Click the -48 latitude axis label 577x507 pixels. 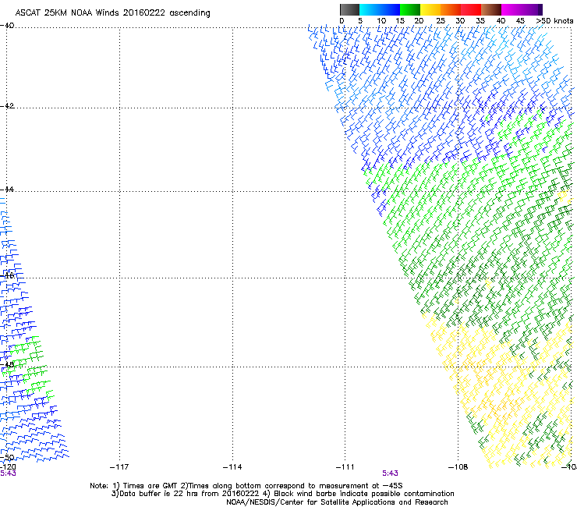click(x=7, y=364)
